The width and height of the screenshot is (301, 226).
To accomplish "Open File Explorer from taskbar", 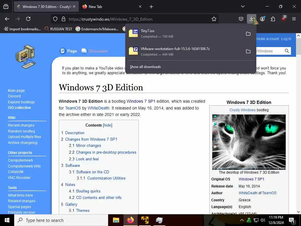I will [116, 220].
